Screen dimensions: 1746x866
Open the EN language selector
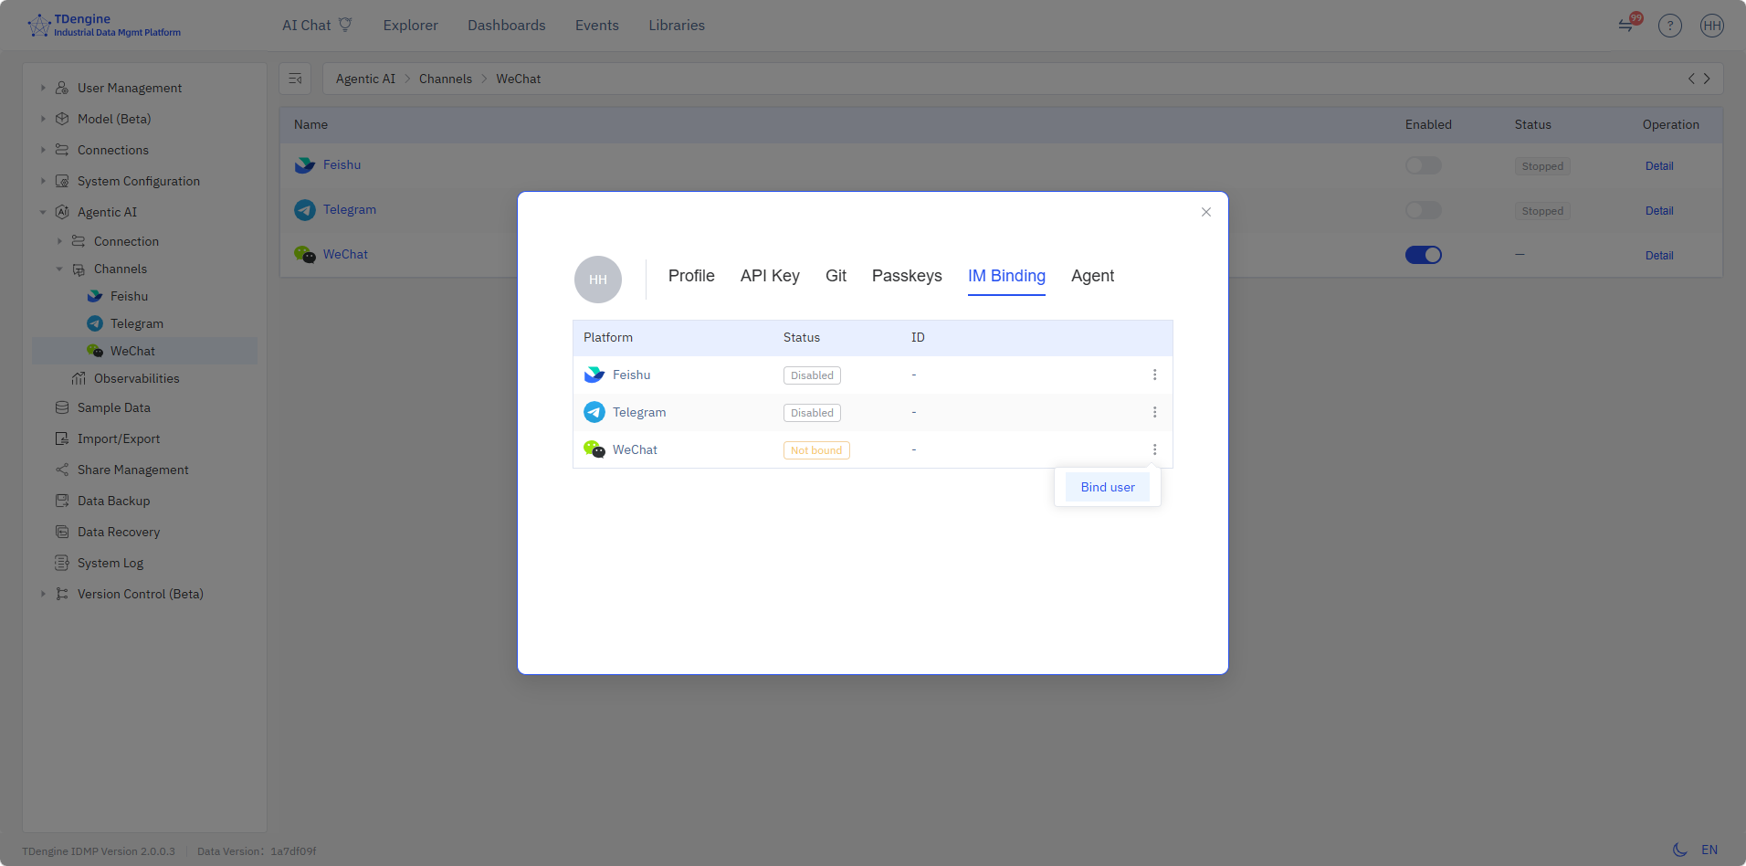(x=1709, y=850)
